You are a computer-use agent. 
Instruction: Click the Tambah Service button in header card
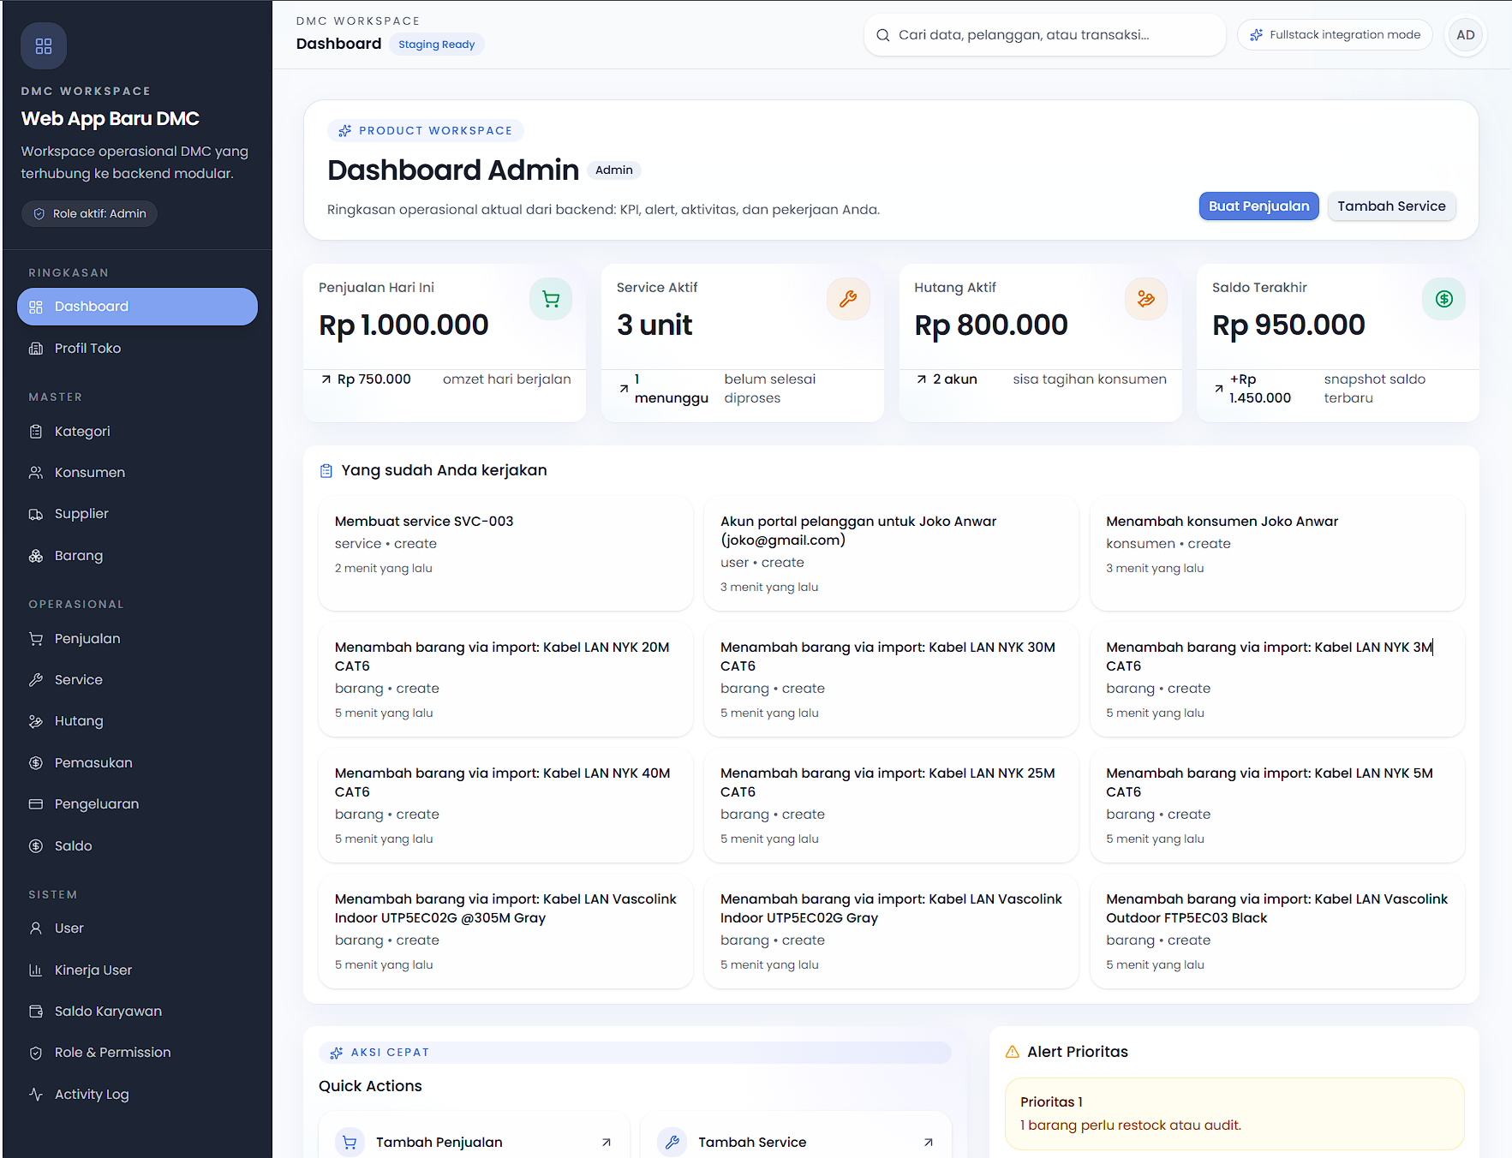[1391, 206]
